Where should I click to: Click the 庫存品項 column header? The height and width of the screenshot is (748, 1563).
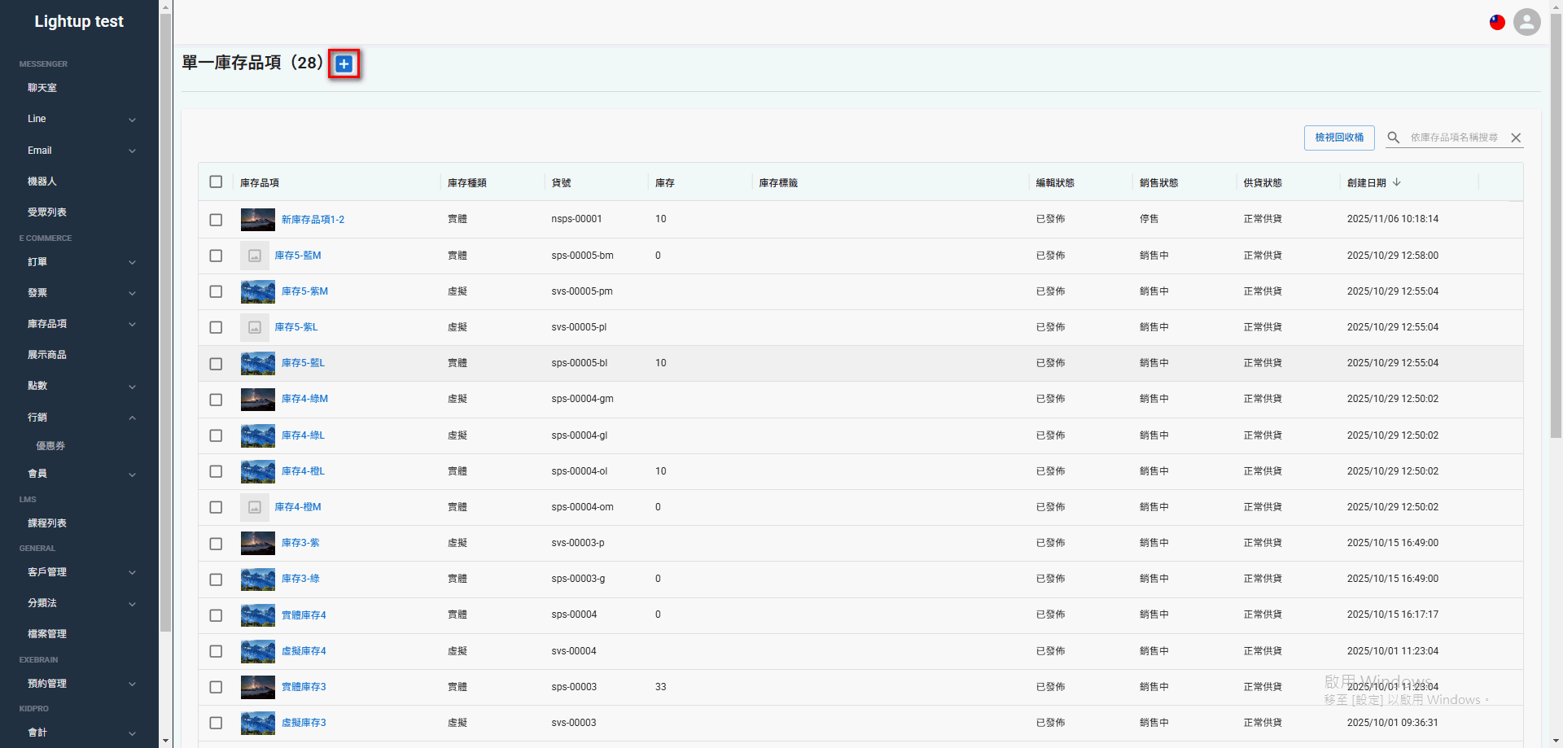pos(260,183)
